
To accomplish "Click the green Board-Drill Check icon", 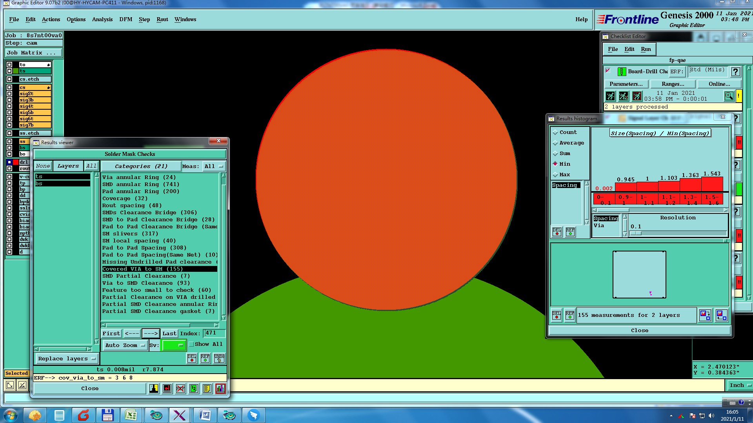I will point(622,72).
